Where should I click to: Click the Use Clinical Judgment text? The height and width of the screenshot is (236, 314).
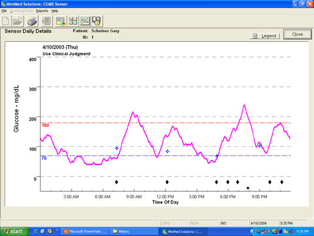tap(66, 53)
